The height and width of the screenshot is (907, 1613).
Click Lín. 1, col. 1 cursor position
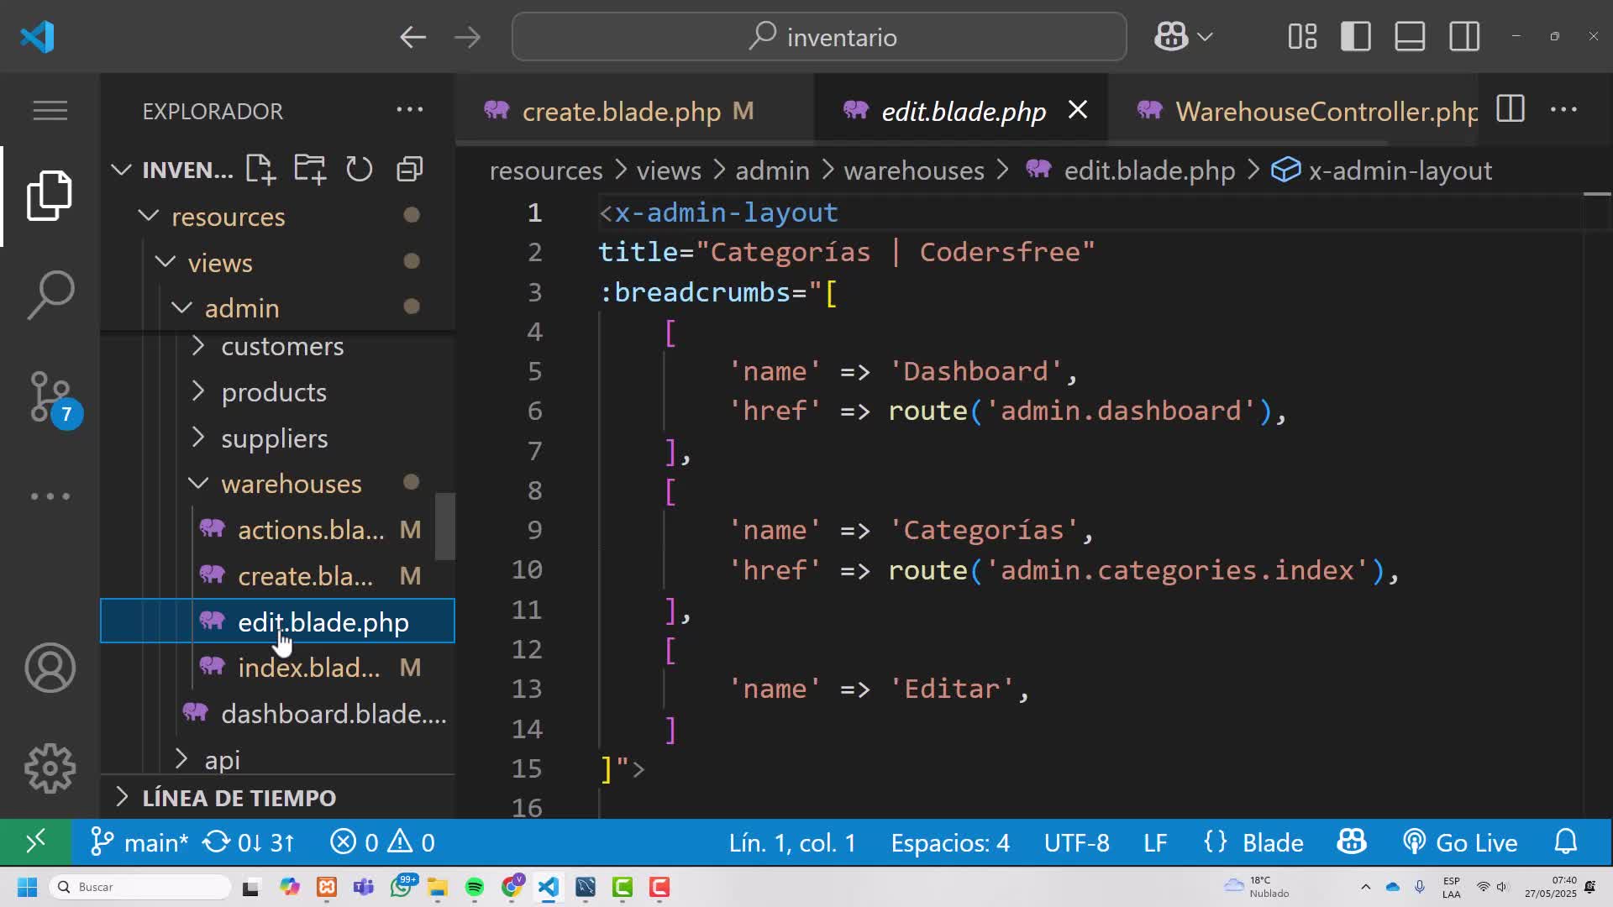[x=792, y=842]
